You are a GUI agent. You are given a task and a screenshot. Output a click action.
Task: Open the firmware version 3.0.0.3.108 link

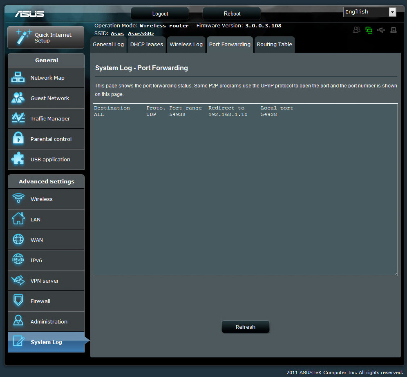[x=263, y=26]
